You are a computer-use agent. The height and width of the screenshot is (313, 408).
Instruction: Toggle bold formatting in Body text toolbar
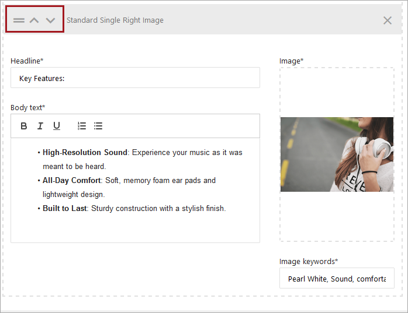[24, 126]
